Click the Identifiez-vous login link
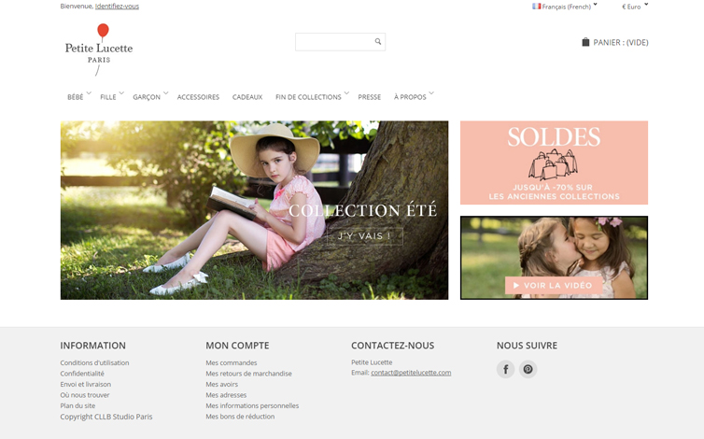Viewport: 704px width, 439px height. [118, 7]
